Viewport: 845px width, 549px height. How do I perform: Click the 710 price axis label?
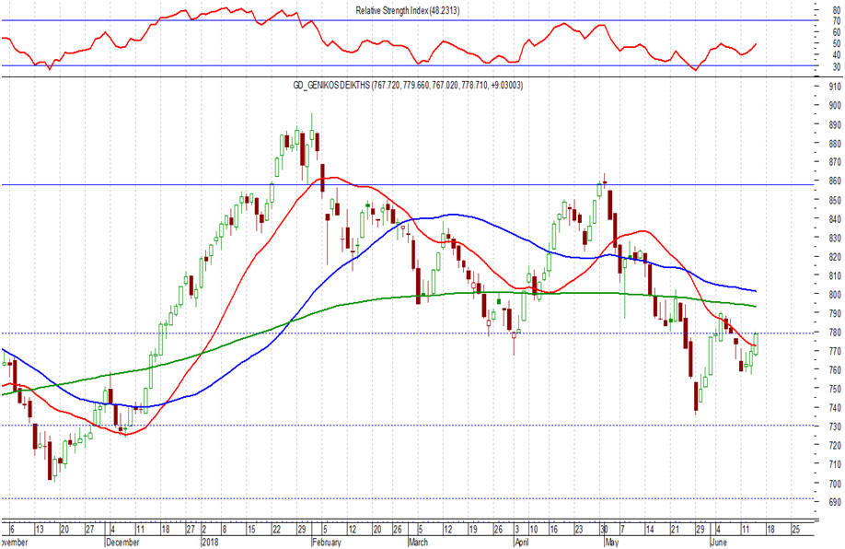pos(835,464)
